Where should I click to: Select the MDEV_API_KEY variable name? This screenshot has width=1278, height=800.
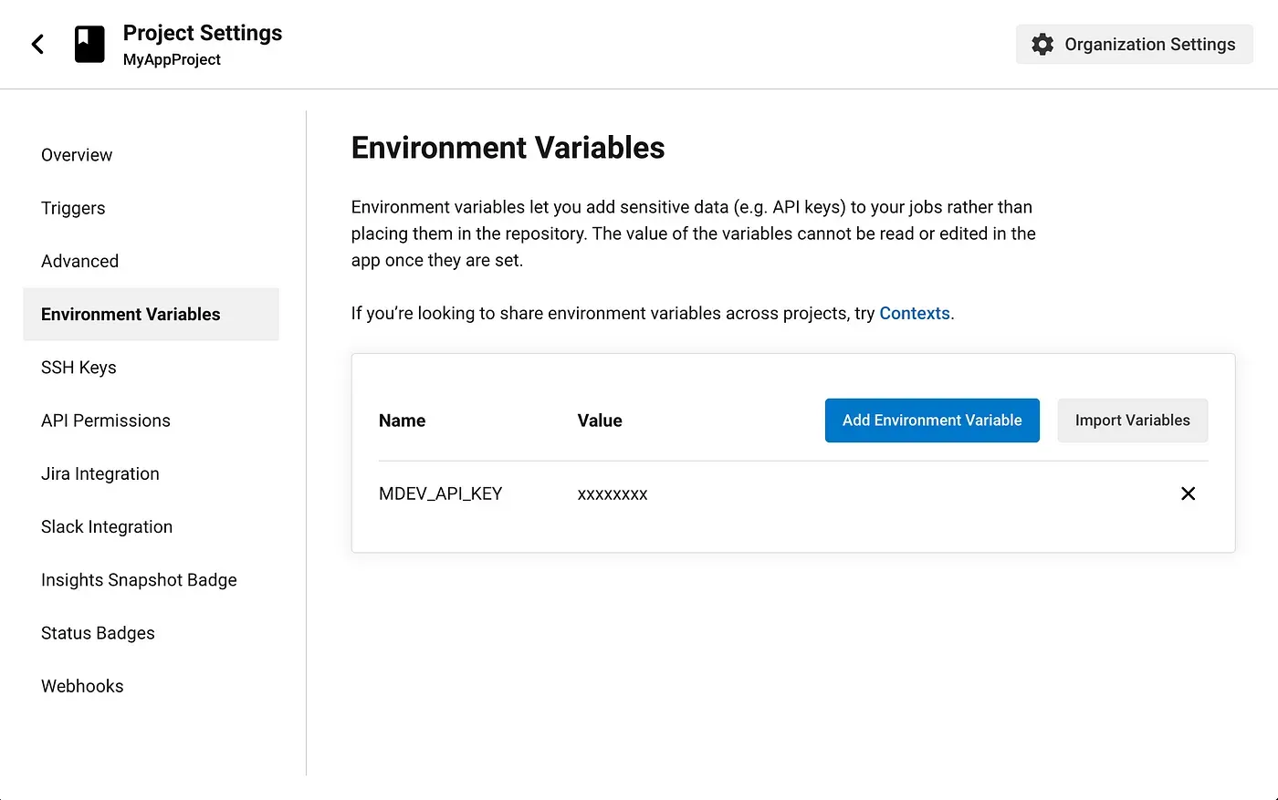440,494
